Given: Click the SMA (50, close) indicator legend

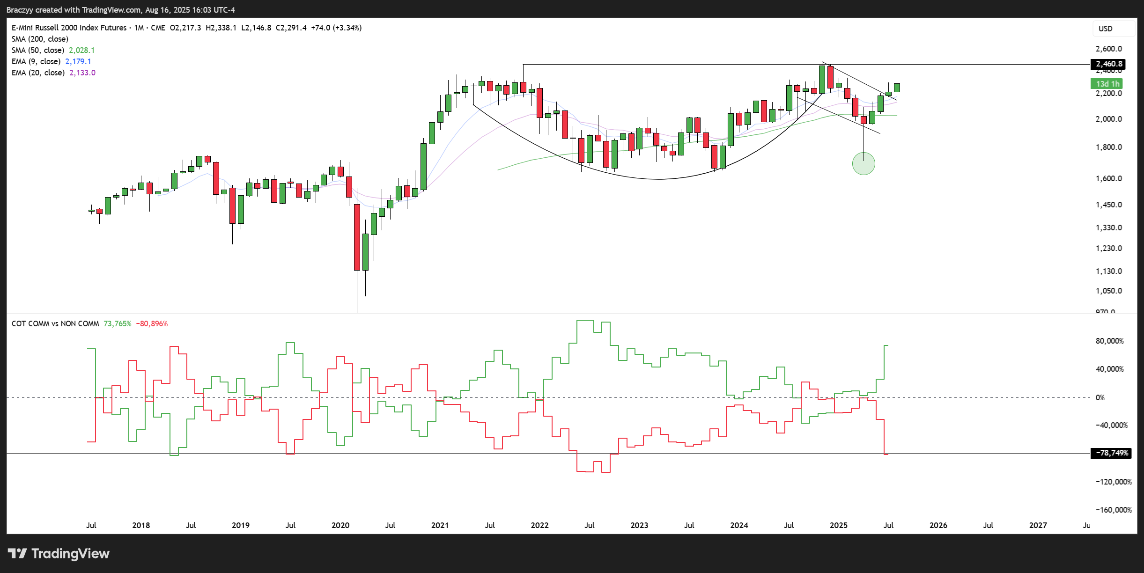Looking at the screenshot, I should [x=37, y=50].
